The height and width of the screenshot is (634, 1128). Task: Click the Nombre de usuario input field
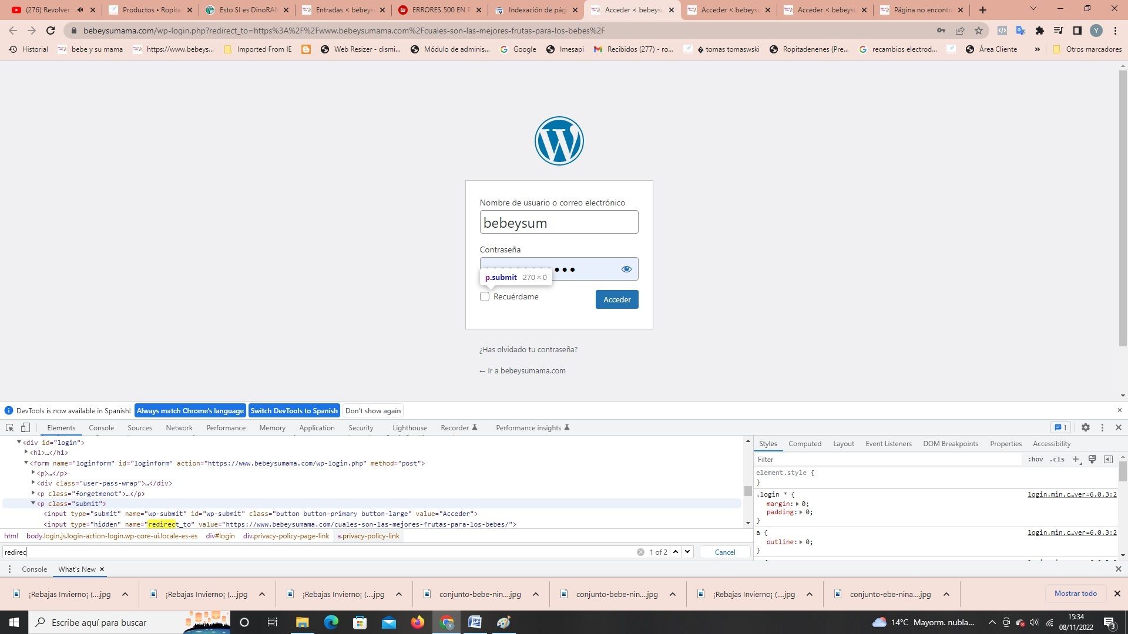(559, 222)
